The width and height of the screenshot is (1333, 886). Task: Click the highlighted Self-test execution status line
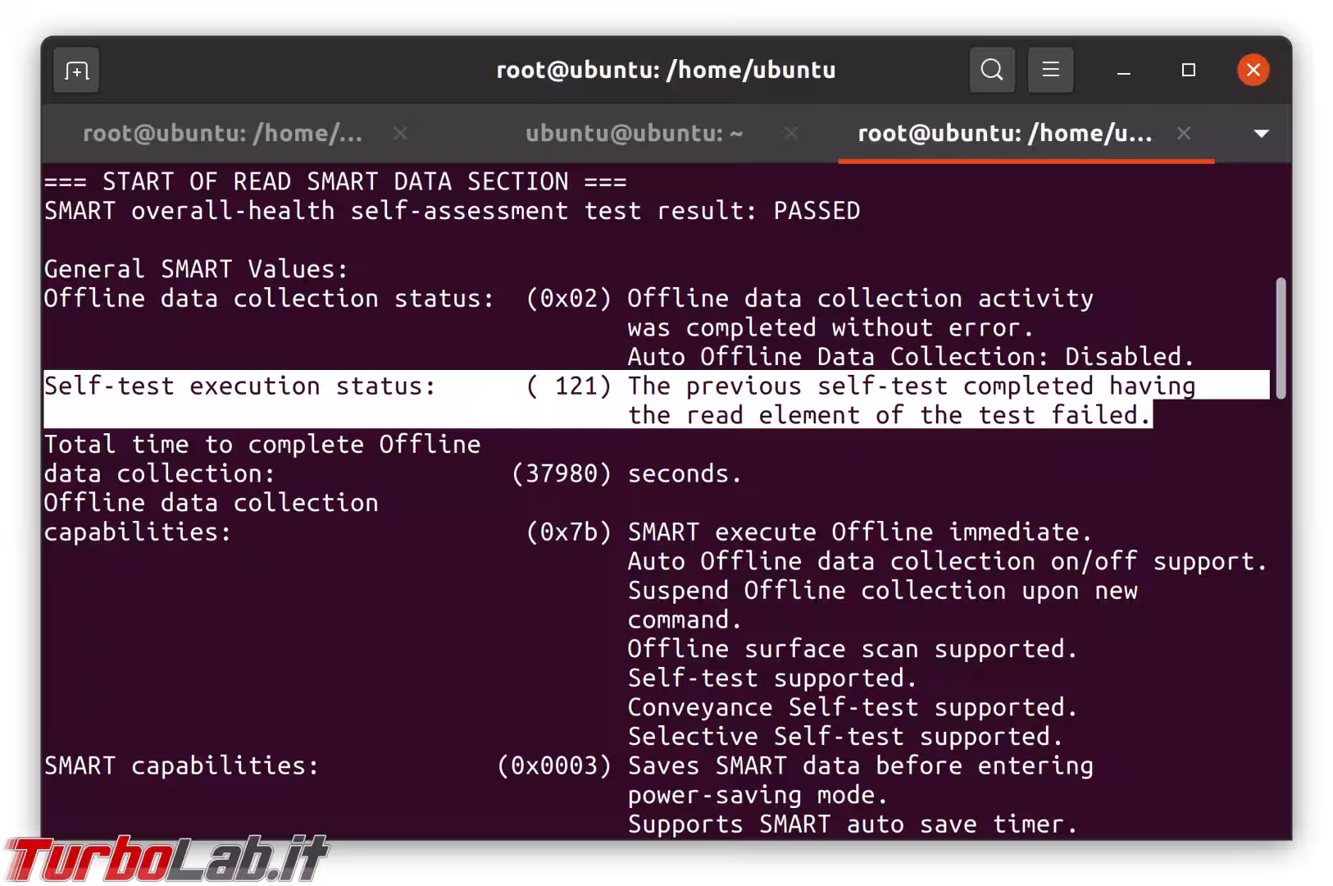pyautogui.click(x=239, y=386)
